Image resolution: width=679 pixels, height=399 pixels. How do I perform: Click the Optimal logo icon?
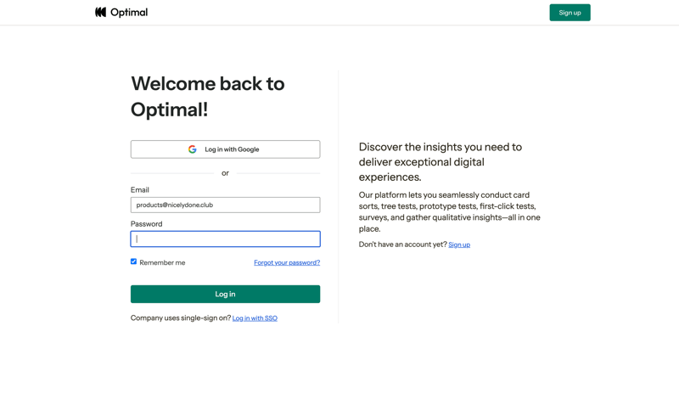pos(101,12)
